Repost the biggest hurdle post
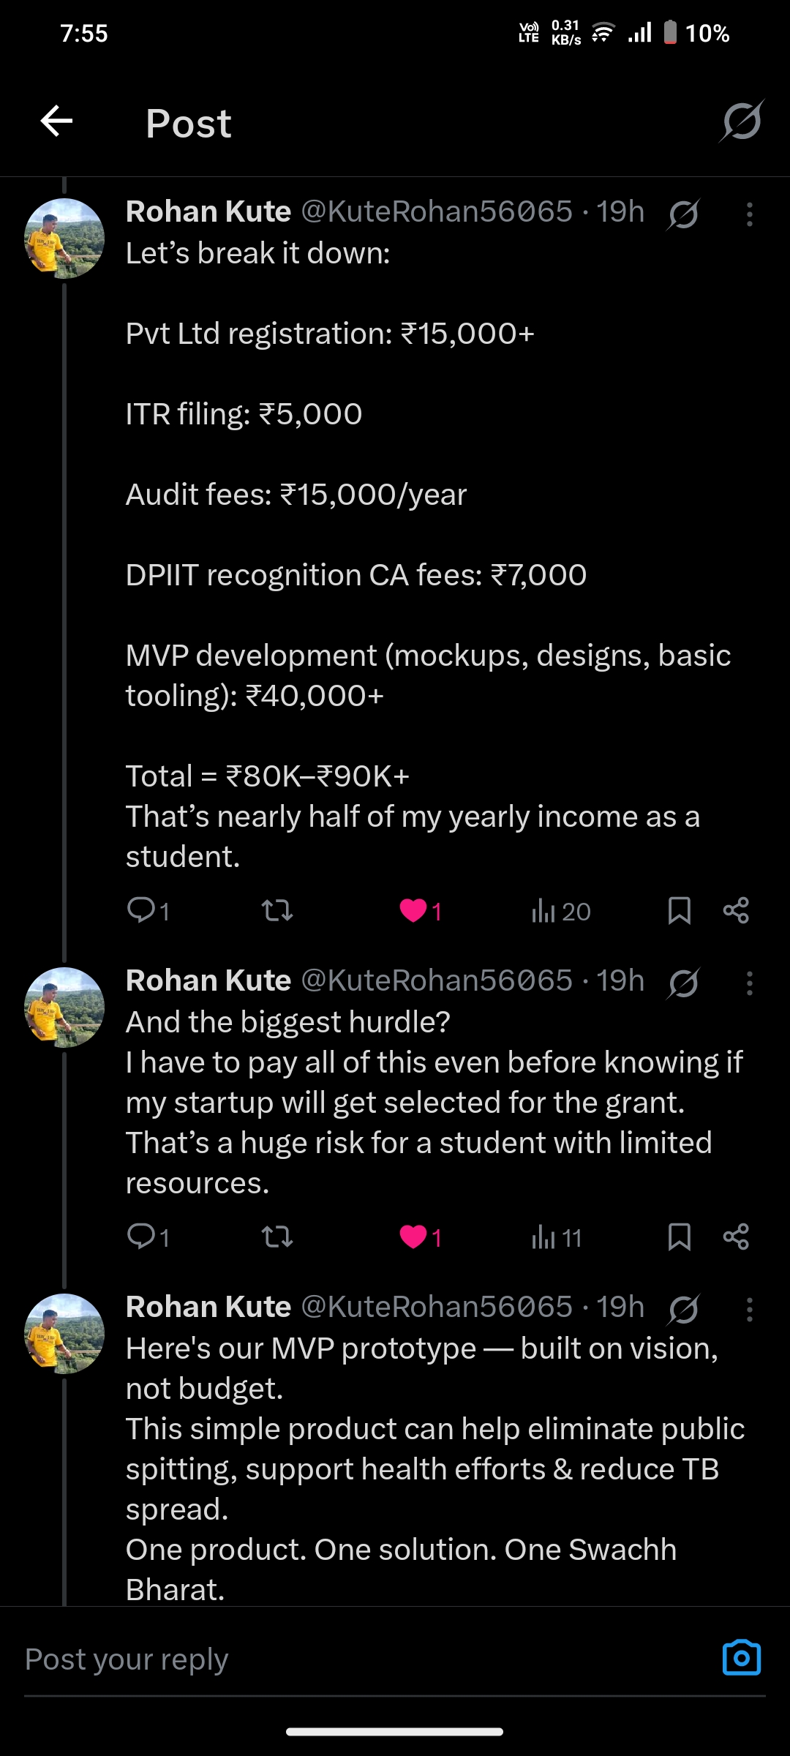 coord(277,1237)
